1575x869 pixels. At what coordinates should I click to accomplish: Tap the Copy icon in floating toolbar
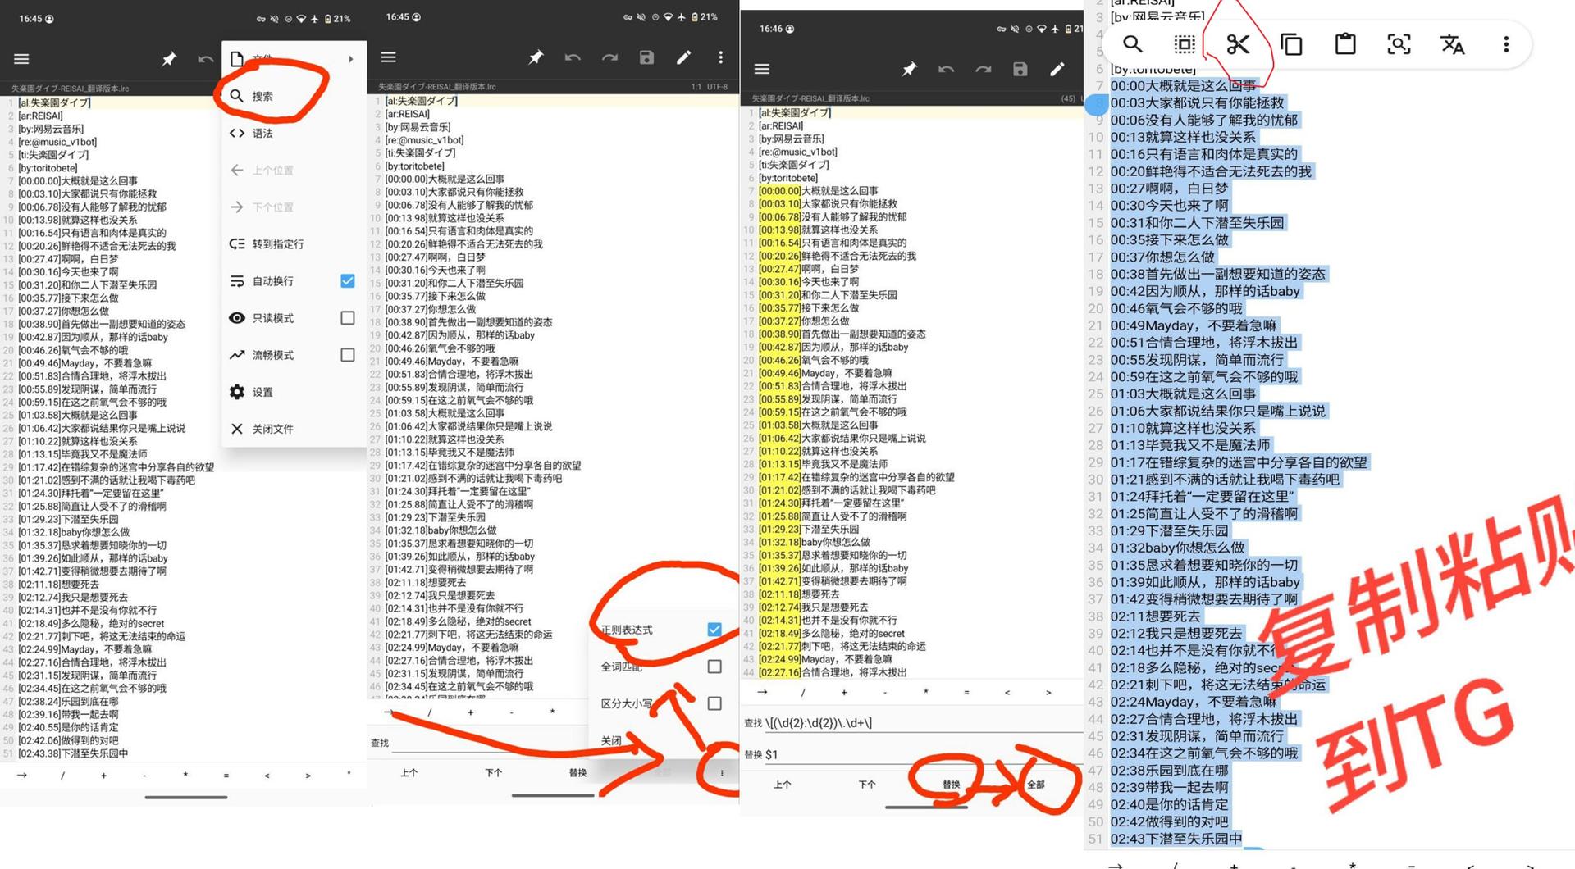[x=1291, y=44]
